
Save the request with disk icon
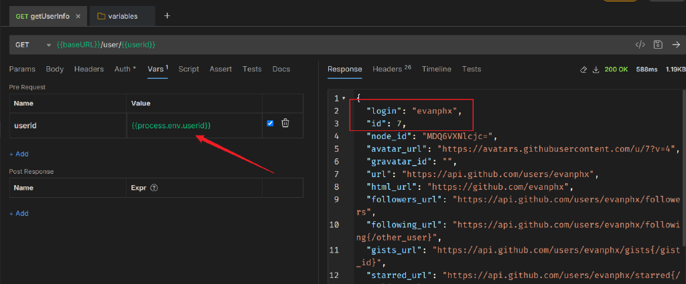tap(658, 45)
